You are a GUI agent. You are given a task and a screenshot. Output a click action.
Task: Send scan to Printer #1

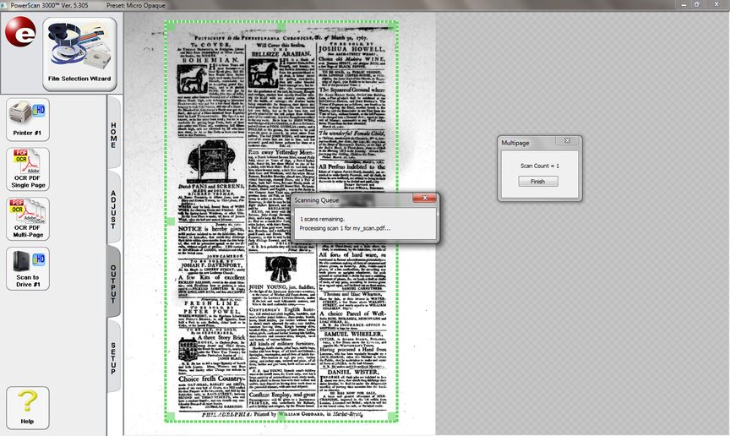point(28,119)
